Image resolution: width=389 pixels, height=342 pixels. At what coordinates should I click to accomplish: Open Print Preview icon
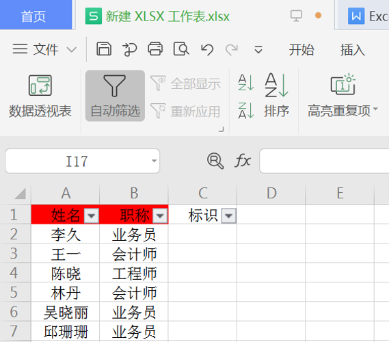click(181, 49)
